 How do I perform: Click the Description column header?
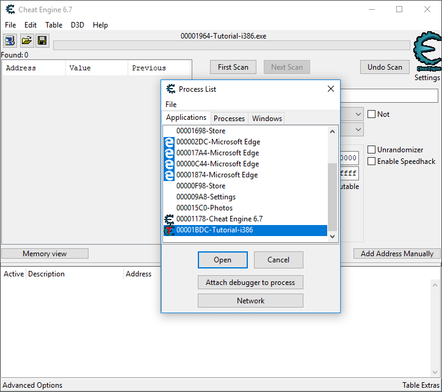pos(74,274)
